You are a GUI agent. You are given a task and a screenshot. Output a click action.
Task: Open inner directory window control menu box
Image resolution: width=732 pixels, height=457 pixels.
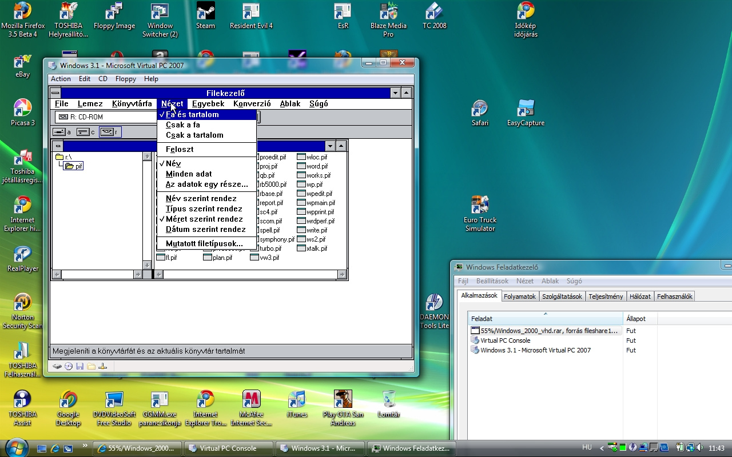[58, 146]
